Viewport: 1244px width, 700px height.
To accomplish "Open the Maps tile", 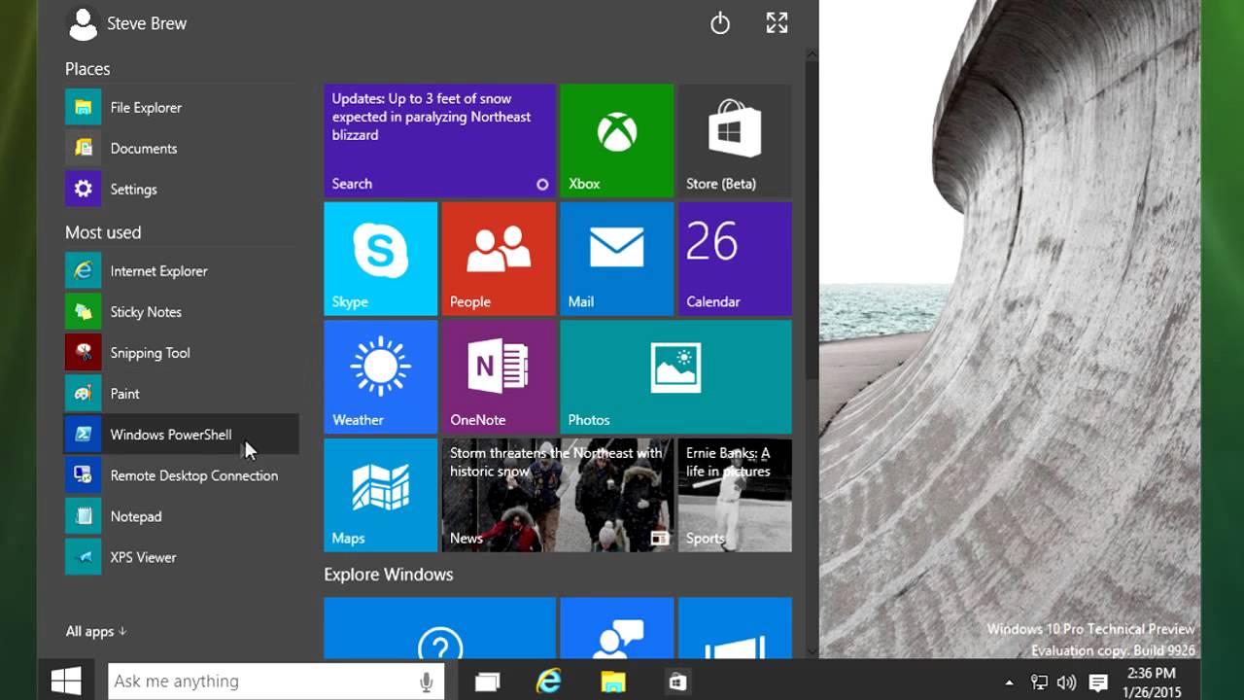I will click(x=381, y=495).
